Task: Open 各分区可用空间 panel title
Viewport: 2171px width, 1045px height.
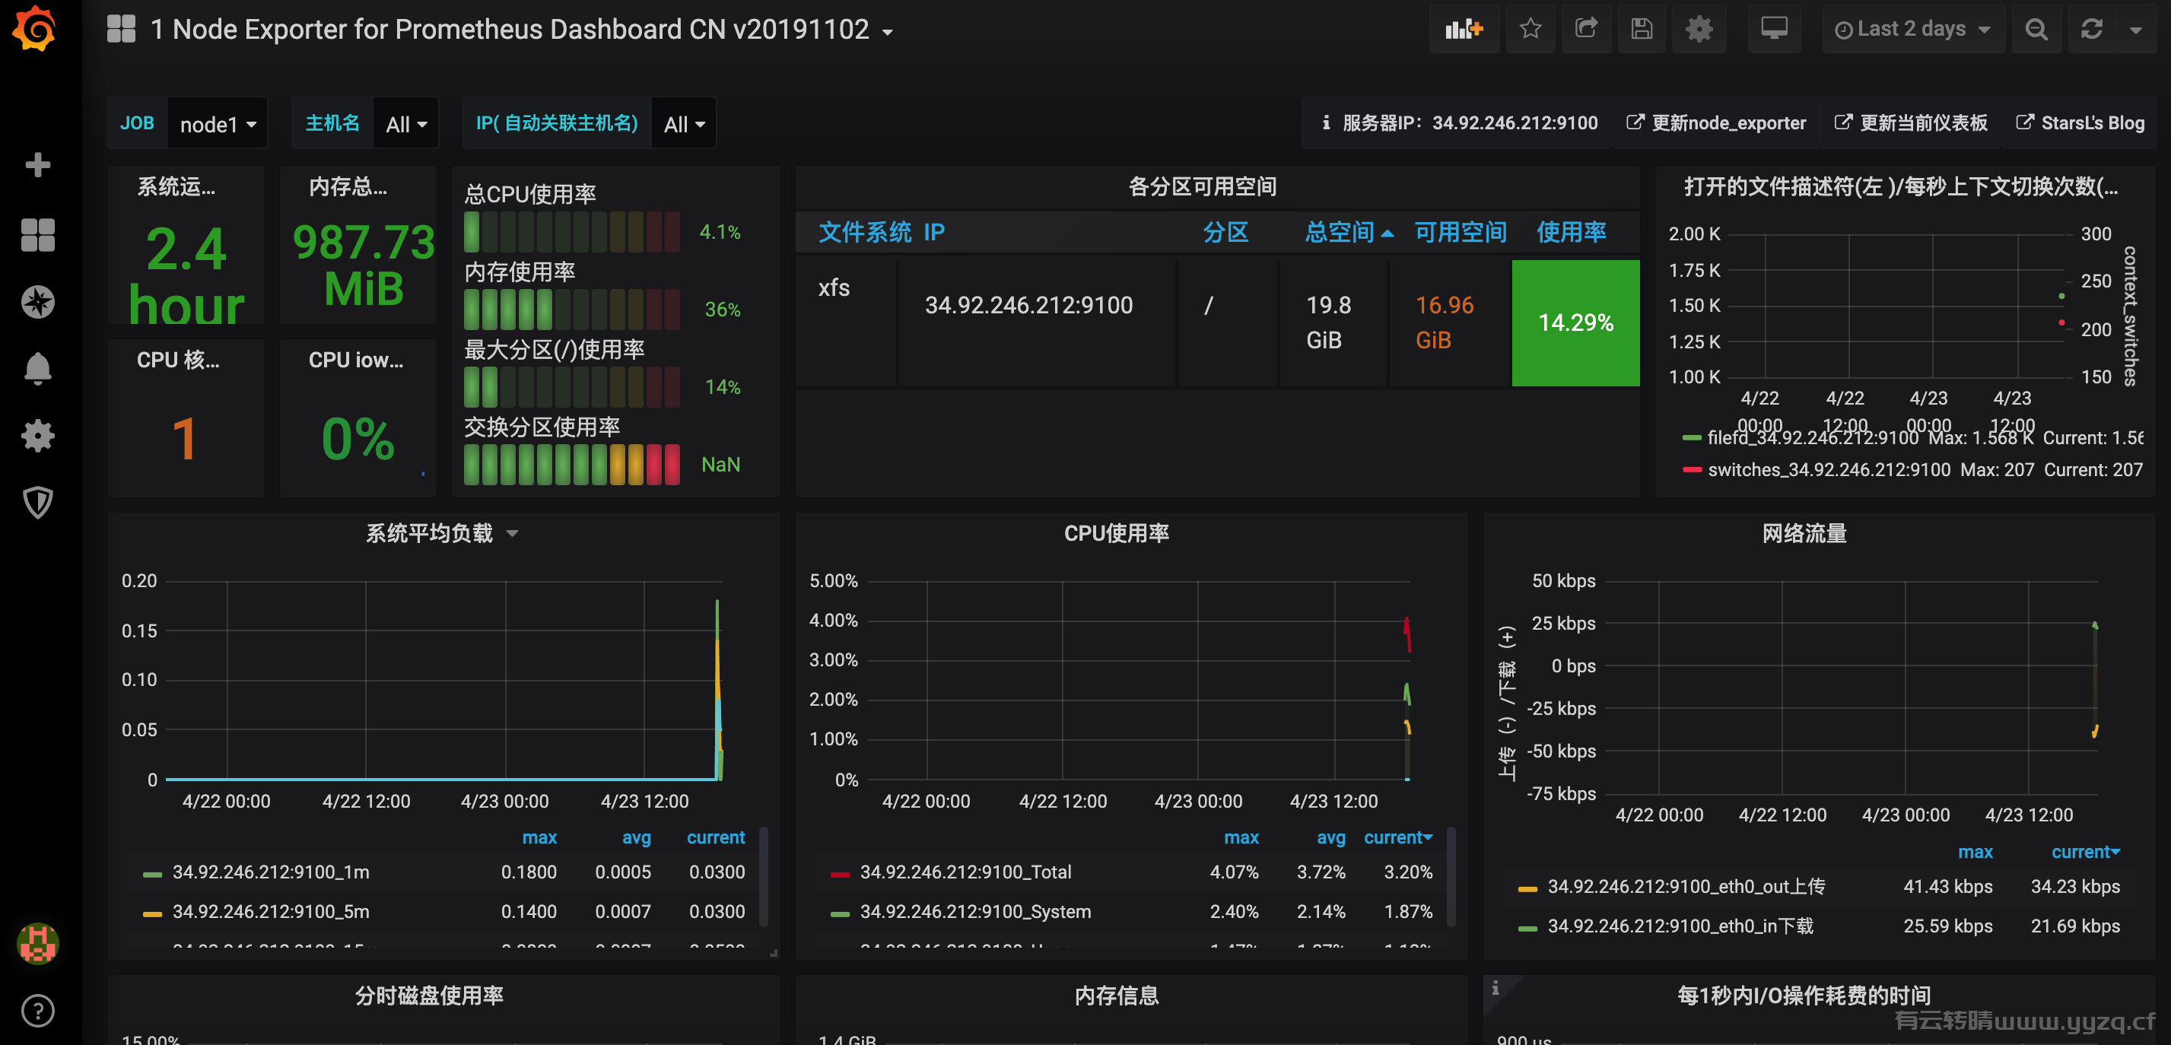Action: [x=1202, y=186]
